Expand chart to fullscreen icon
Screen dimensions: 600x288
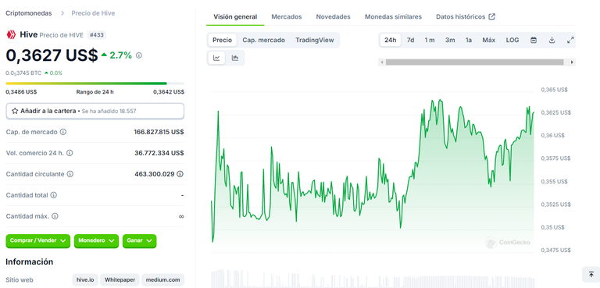570,40
